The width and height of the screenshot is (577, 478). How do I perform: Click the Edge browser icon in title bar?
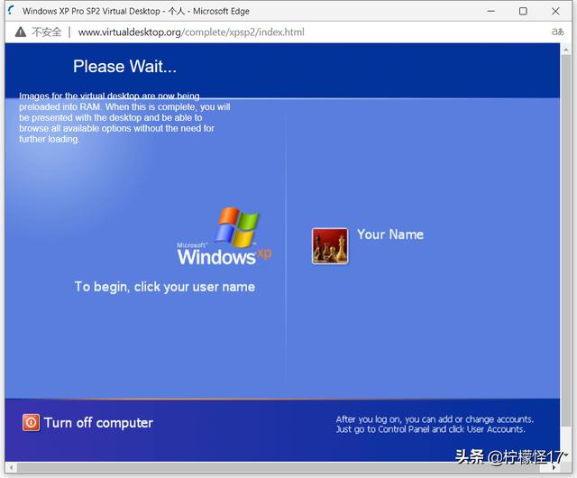coord(10,11)
